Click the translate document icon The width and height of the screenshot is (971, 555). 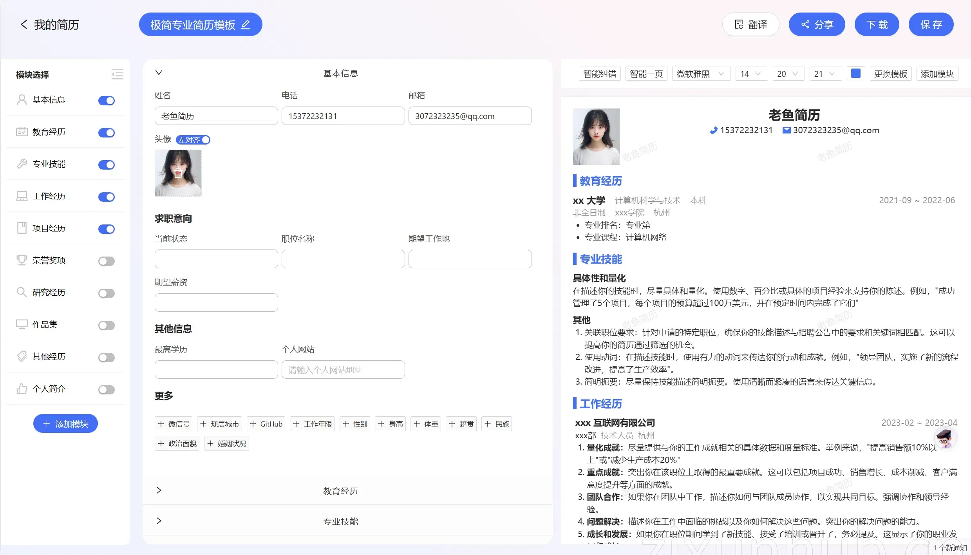[739, 25]
